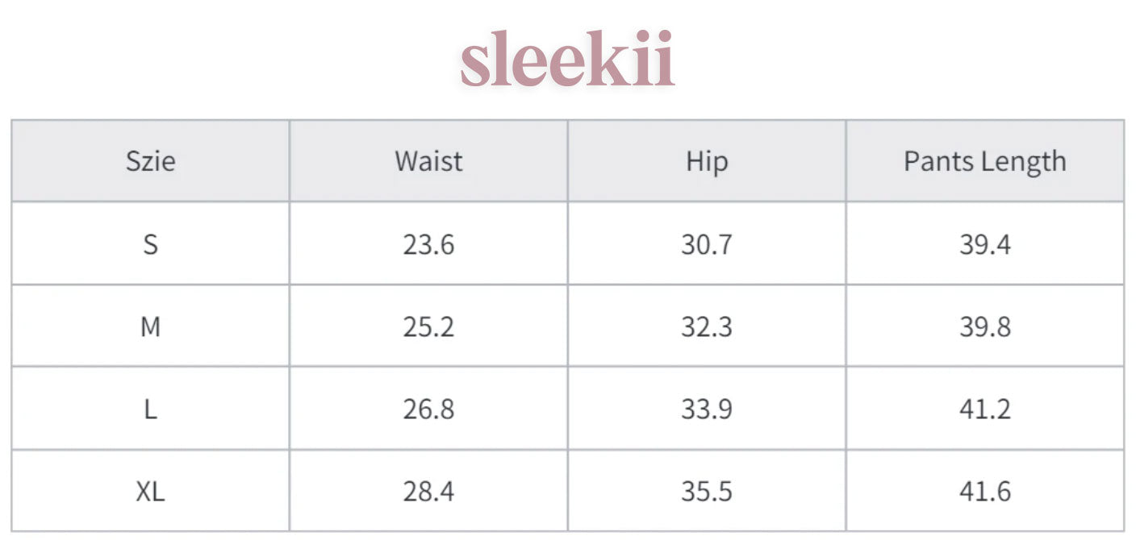Select waist value 25.2
Viewport: 1136px width, 540px height.
428,326
